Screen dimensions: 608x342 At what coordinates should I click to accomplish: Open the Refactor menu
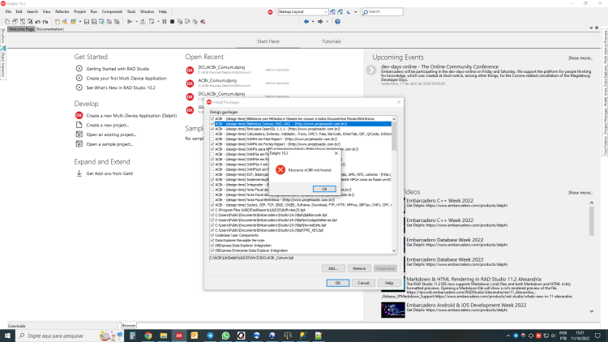point(62,11)
